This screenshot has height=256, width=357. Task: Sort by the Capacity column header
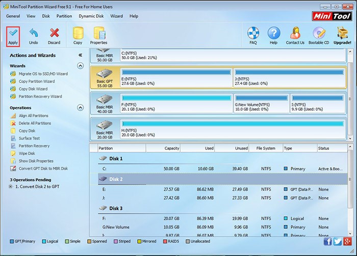coord(163,148)
